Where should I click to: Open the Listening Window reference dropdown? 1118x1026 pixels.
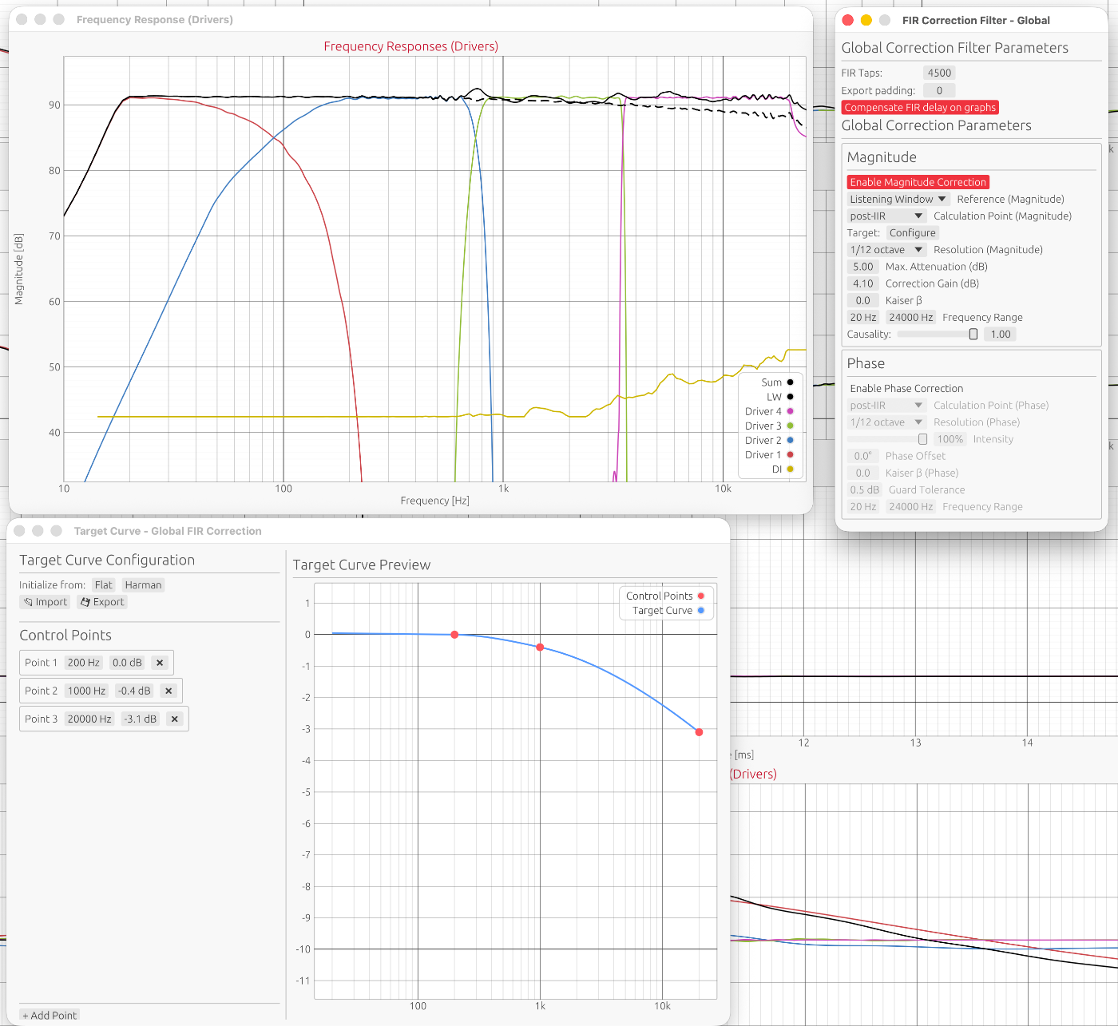[x=898, y=199]
